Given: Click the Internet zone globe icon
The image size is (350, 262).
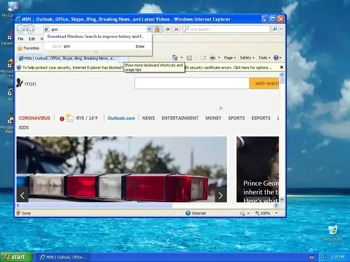Looking at the screenshot, I should [188, 213].
